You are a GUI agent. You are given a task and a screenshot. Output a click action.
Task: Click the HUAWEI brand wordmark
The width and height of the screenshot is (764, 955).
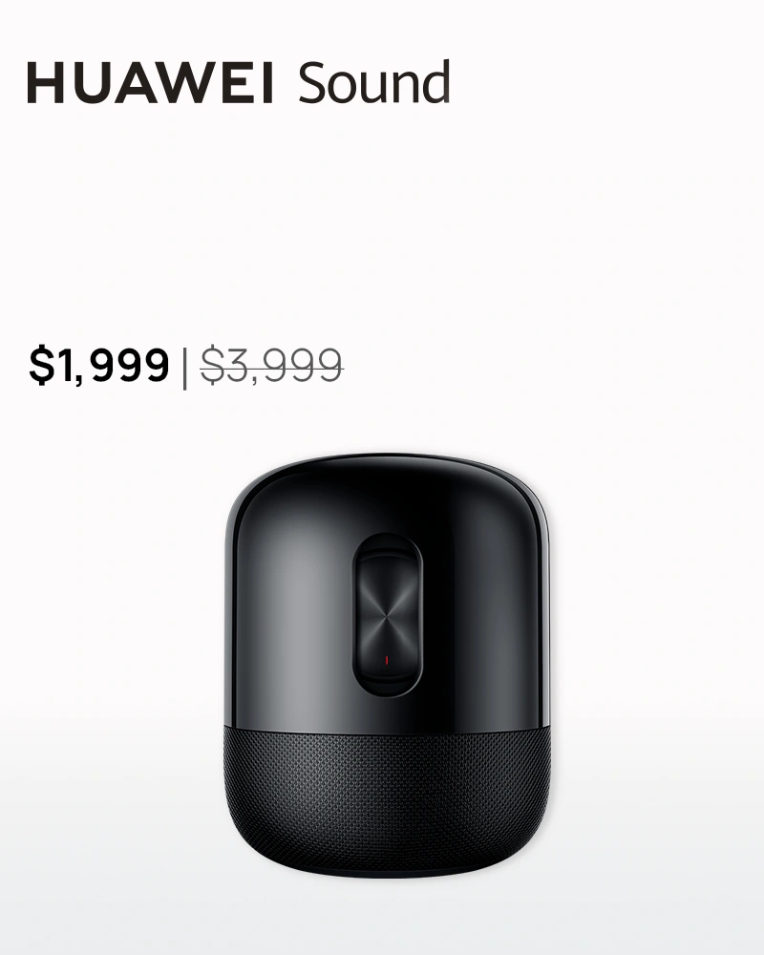150,82
